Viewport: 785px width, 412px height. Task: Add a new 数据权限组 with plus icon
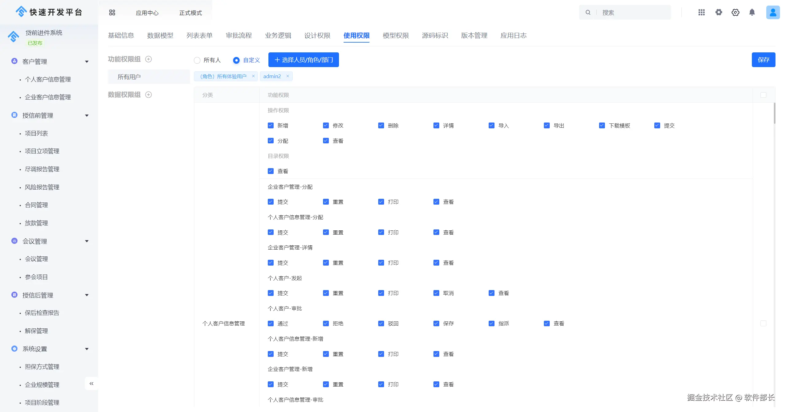point(148,95)
